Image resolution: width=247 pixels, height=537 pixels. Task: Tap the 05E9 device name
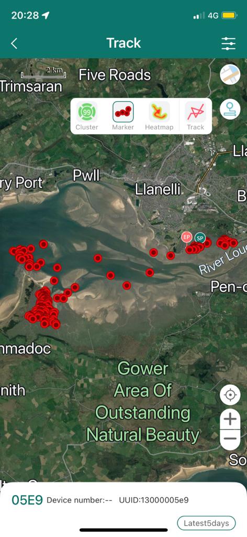pos(27,500)
